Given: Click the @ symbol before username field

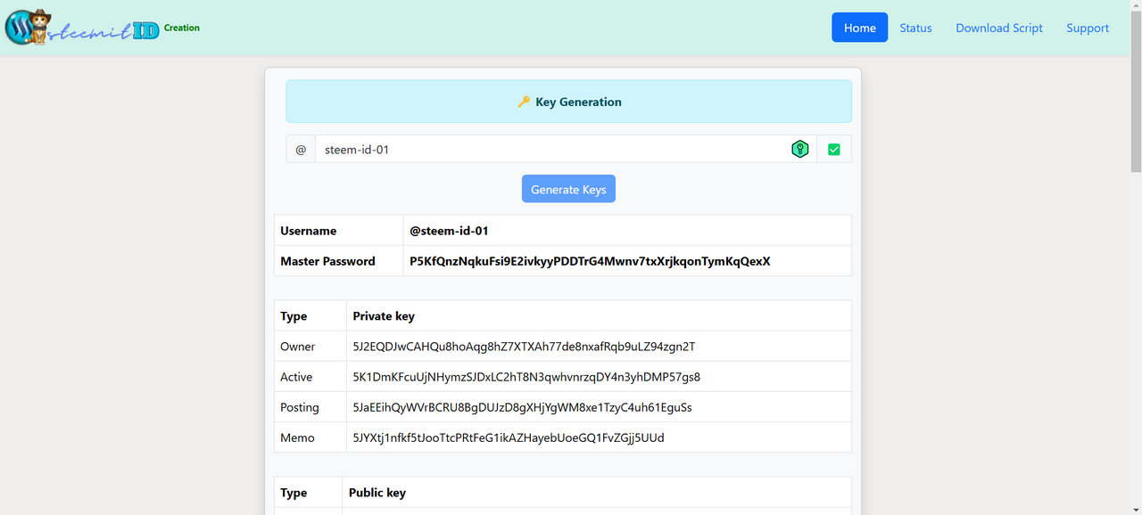Looking at the screenshot, I should click(301, 150).
